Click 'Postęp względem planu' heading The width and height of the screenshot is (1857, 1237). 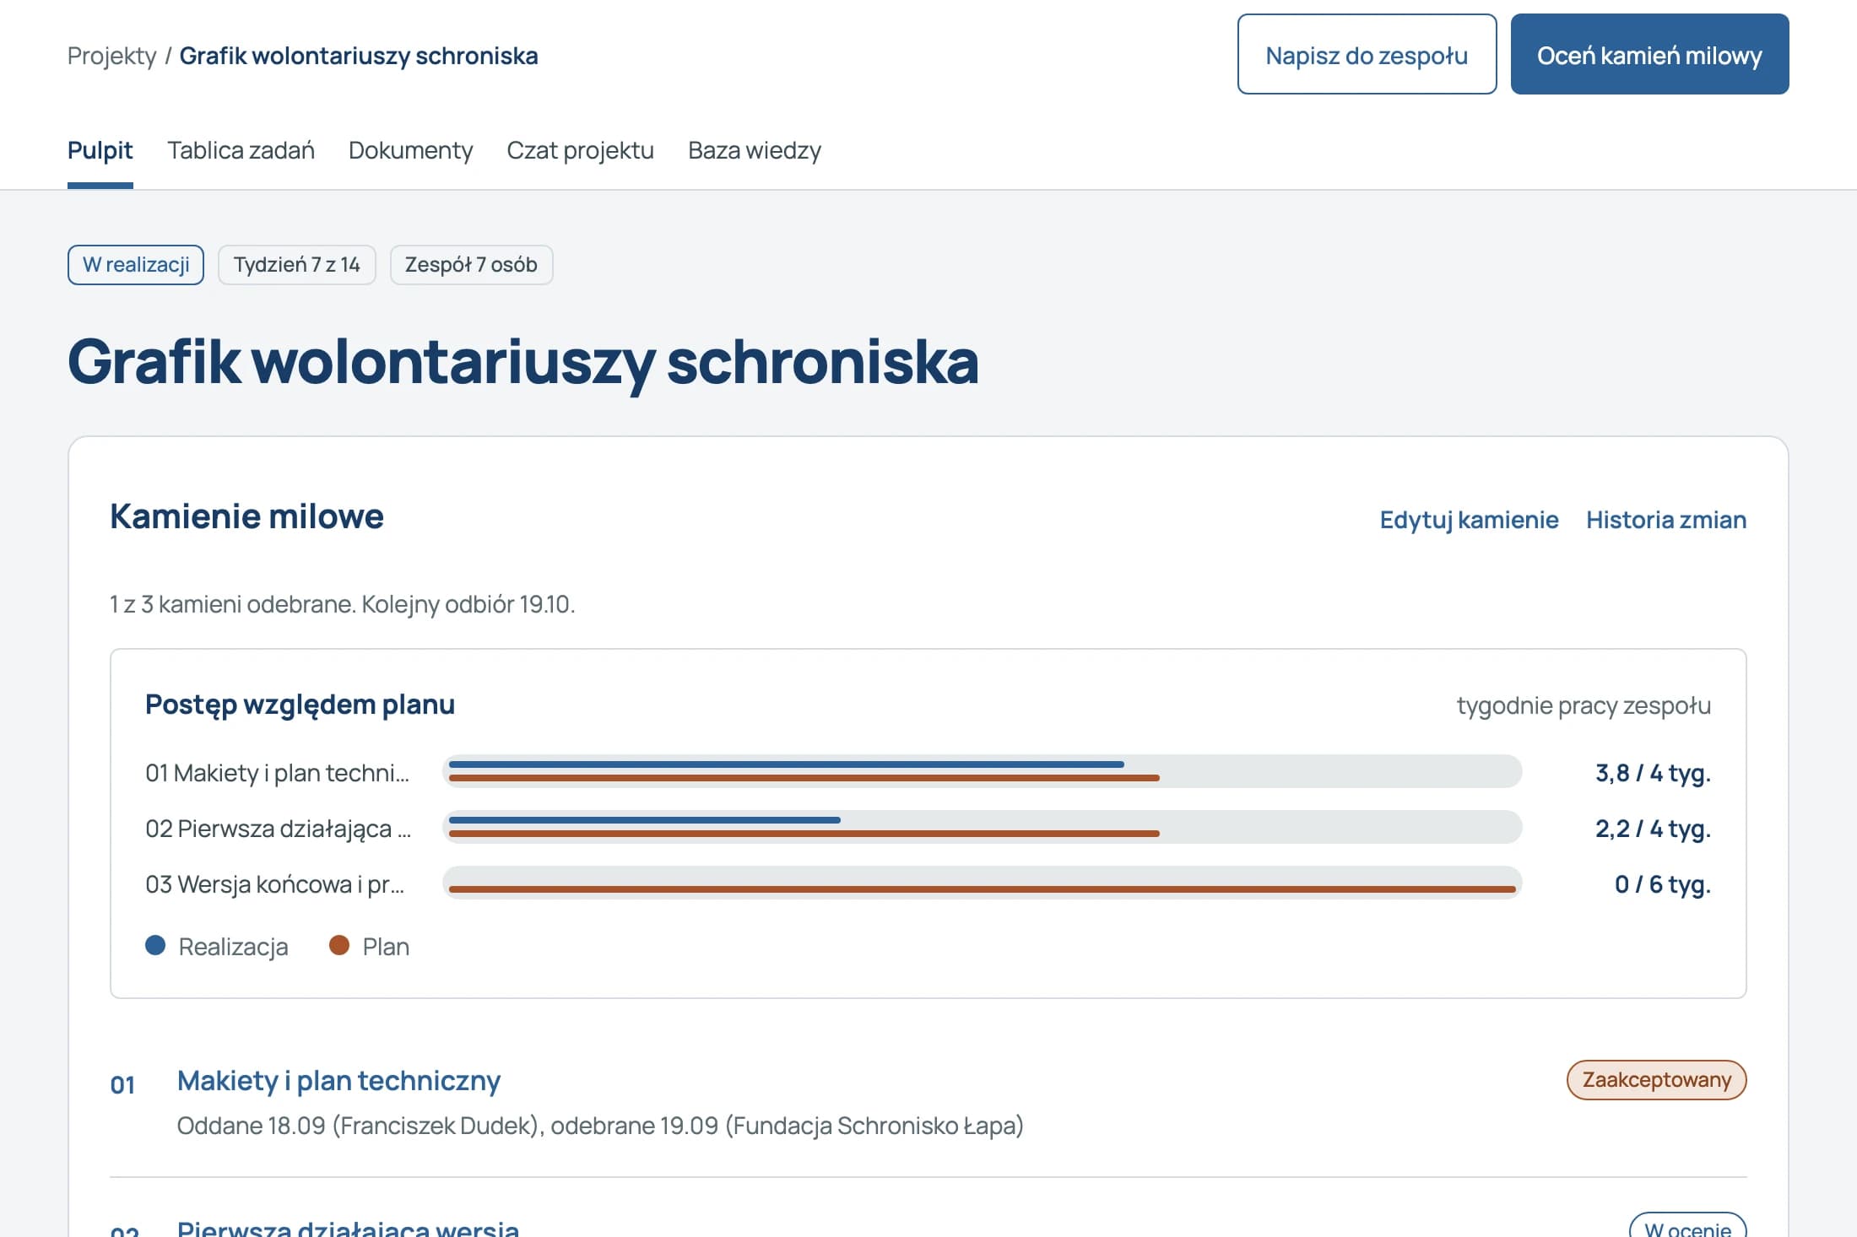[x=300, y=705]
